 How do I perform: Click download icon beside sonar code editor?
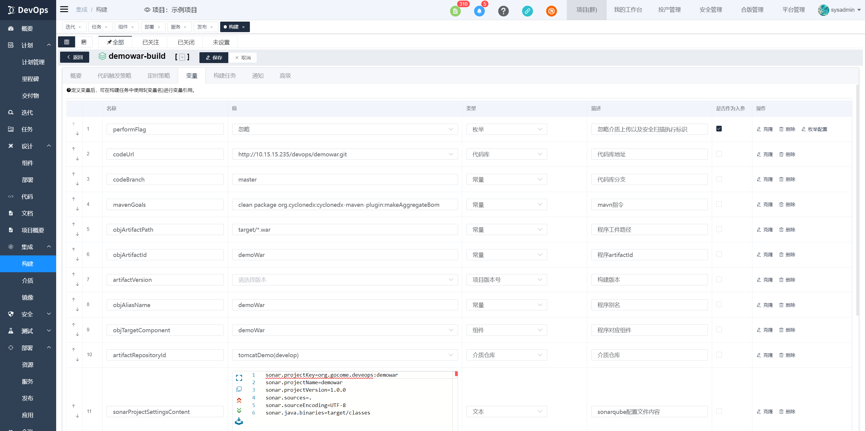coord(239,421)
